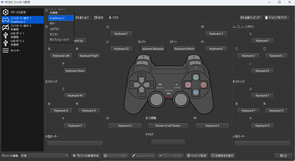Viewport: 295px width, 161px height.
Task: Click the triangle button on controller image
Action: point(196,77)
